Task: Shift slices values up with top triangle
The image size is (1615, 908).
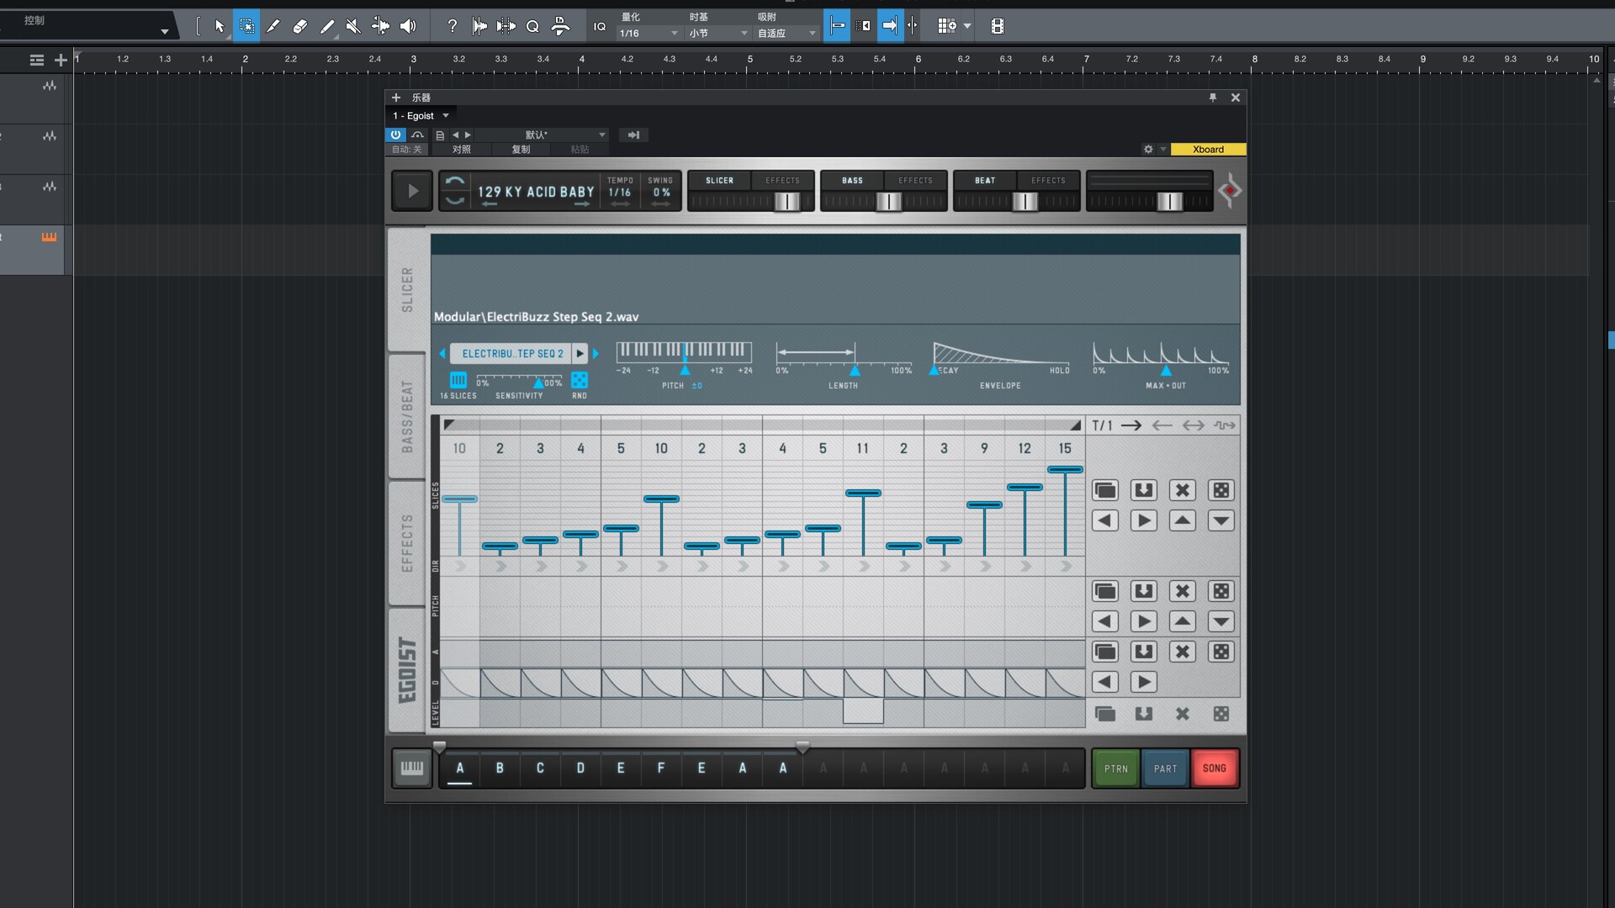Action: (x=1183, y=520)
